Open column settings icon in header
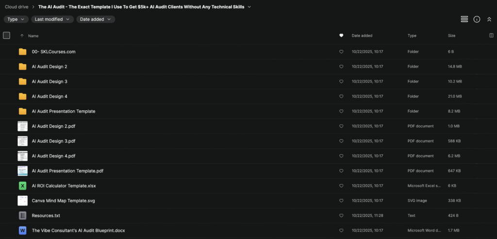 click(x=491, y=35)
